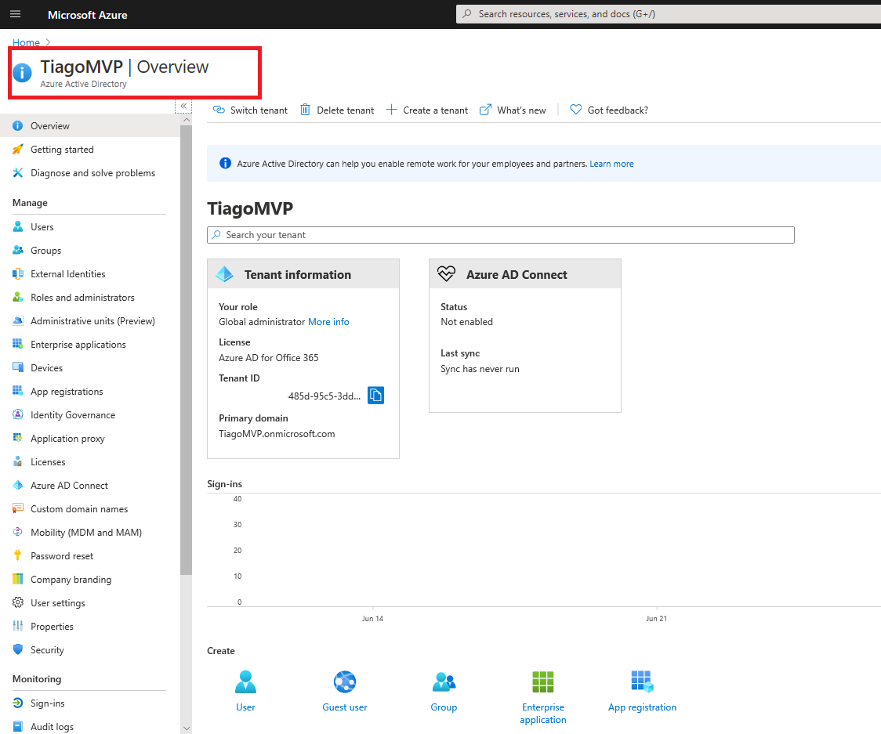Screen dimensions: 881x734
Task: Go to Home breadcrumb link
Action: click(x=26, y=43)
